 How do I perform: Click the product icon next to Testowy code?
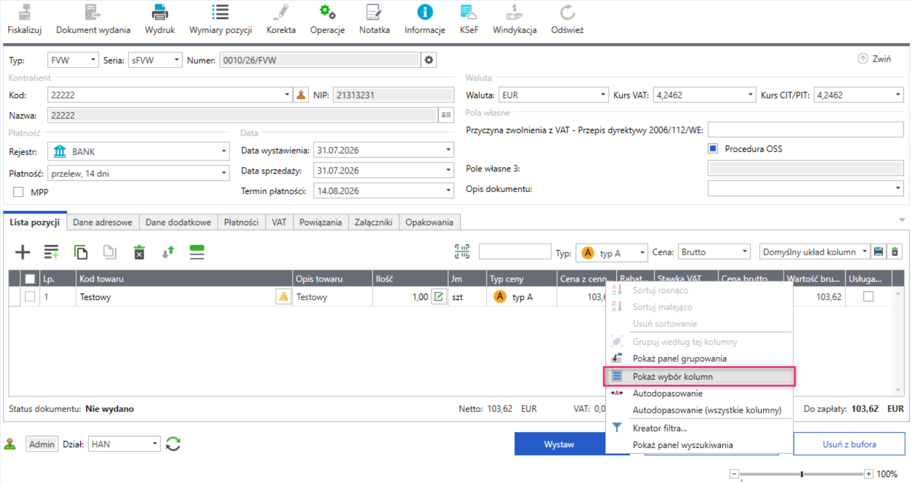(283, 297)
